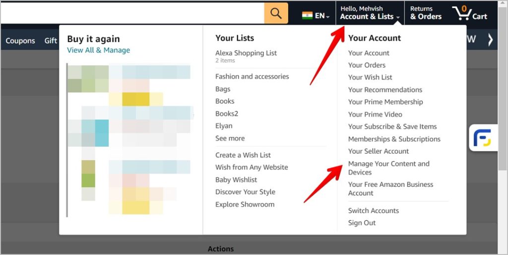The width and height of the screenshot is (508, 255).
Task: Click the orange search magnifier button
Action: [x=276, y=13]
